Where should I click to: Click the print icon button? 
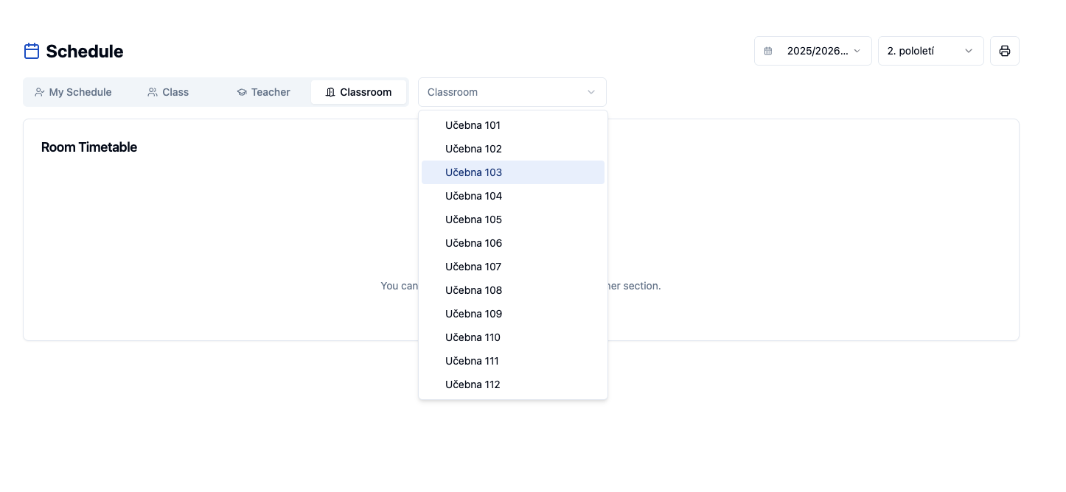coord(1004,51)
